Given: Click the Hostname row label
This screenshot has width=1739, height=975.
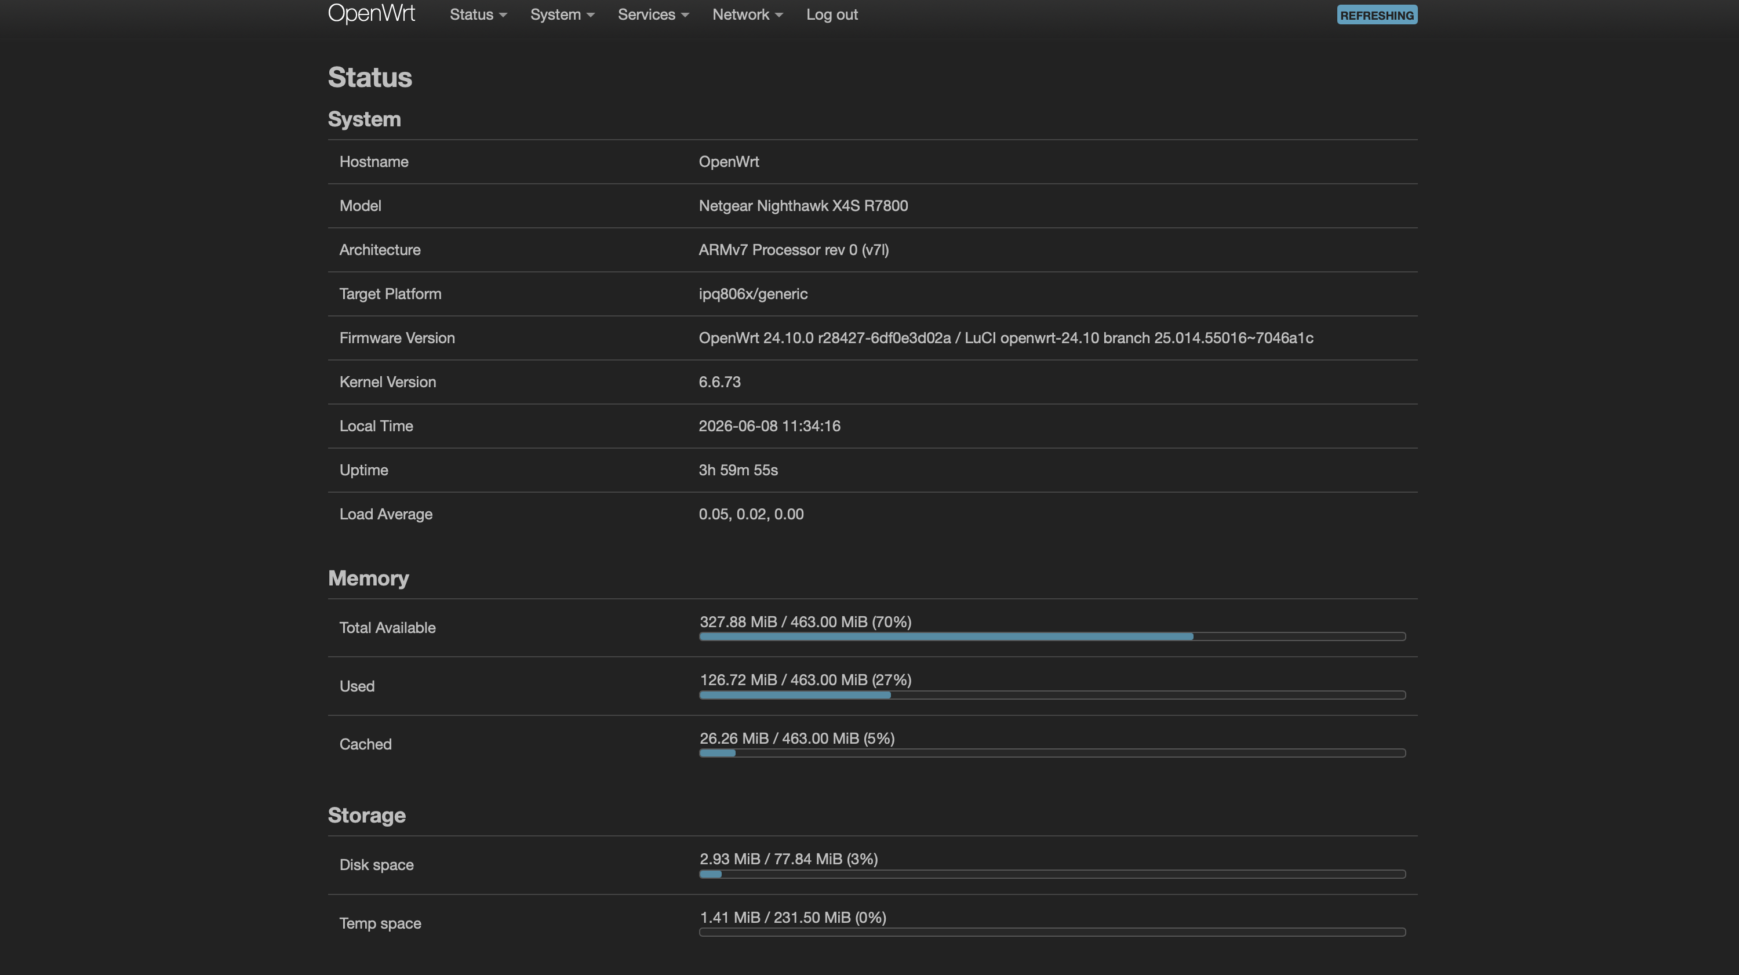Looking at the screenshot, I should (373, 162).
